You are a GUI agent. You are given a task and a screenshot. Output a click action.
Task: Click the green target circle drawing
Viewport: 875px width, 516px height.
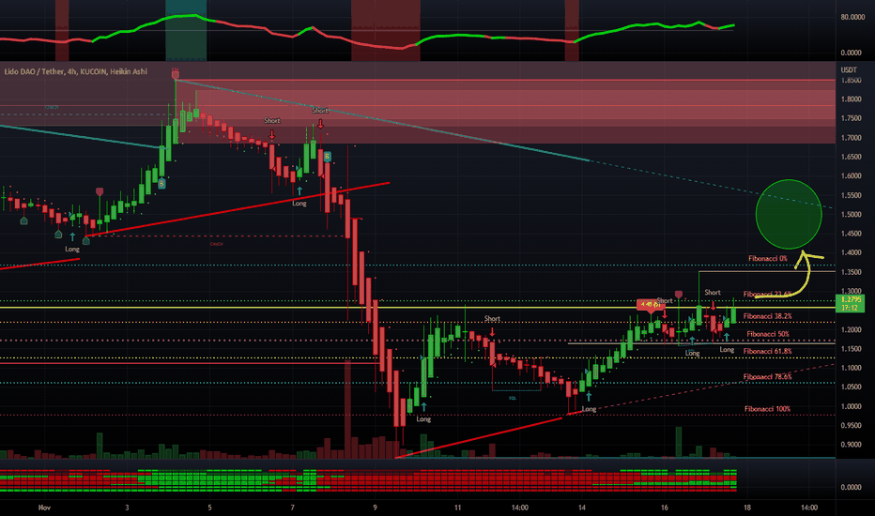(x=789, y=214)
